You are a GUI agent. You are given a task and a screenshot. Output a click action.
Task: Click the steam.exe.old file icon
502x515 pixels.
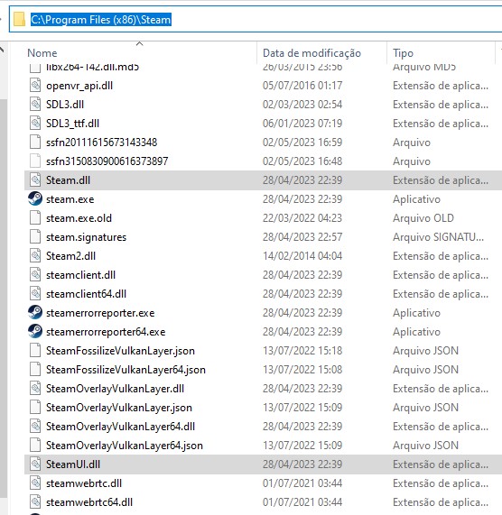click(x=35, y=218)
